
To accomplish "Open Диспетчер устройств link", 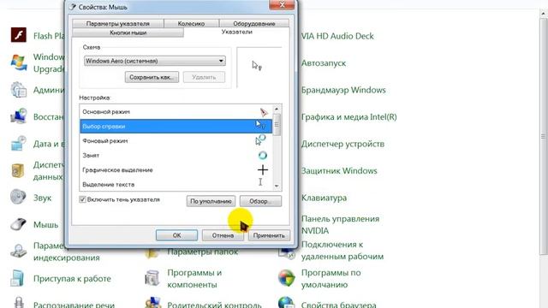I will tap(342, 144).
